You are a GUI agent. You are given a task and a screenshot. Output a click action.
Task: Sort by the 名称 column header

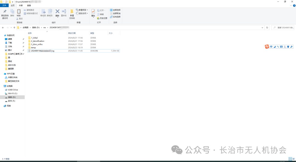[x=30, y=33]
